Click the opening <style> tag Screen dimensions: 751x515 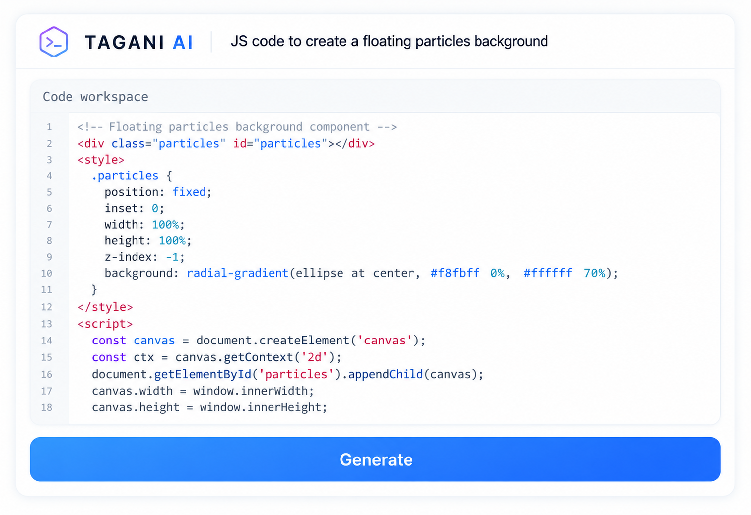click(x=101, y=160)
